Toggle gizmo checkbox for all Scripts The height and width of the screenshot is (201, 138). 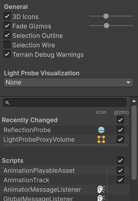(x=120, y=160)
